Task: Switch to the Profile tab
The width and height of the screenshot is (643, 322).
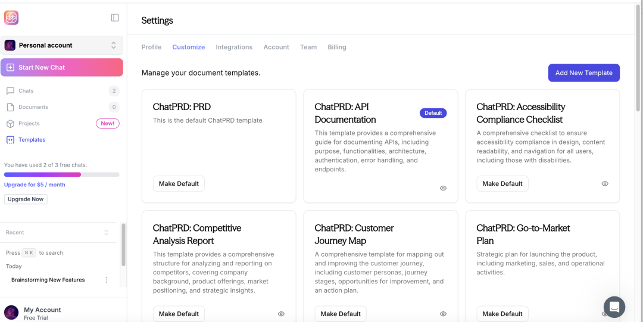Action: point(151,47)
